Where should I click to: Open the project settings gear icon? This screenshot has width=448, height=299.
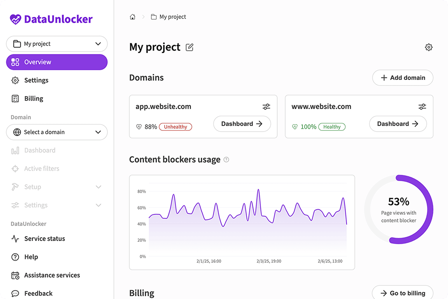428,47
